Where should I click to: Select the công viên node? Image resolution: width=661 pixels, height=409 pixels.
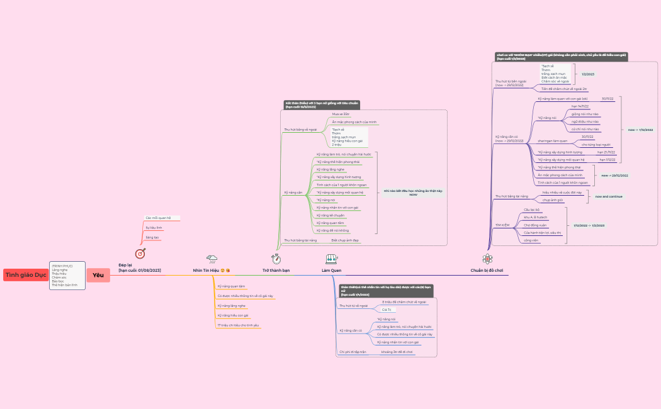(531, 240)
